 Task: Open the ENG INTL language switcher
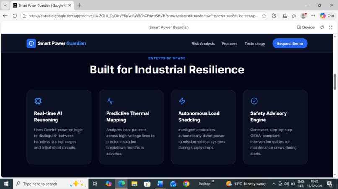pos(301,184)
